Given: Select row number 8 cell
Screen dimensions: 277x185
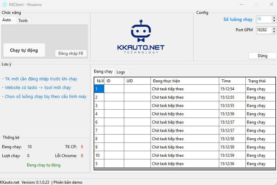Looking at the screenshot, I should coord(99,139).
